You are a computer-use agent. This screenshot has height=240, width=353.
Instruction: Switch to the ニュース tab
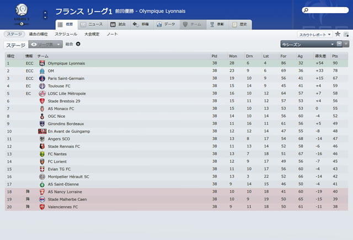point(92,24)
